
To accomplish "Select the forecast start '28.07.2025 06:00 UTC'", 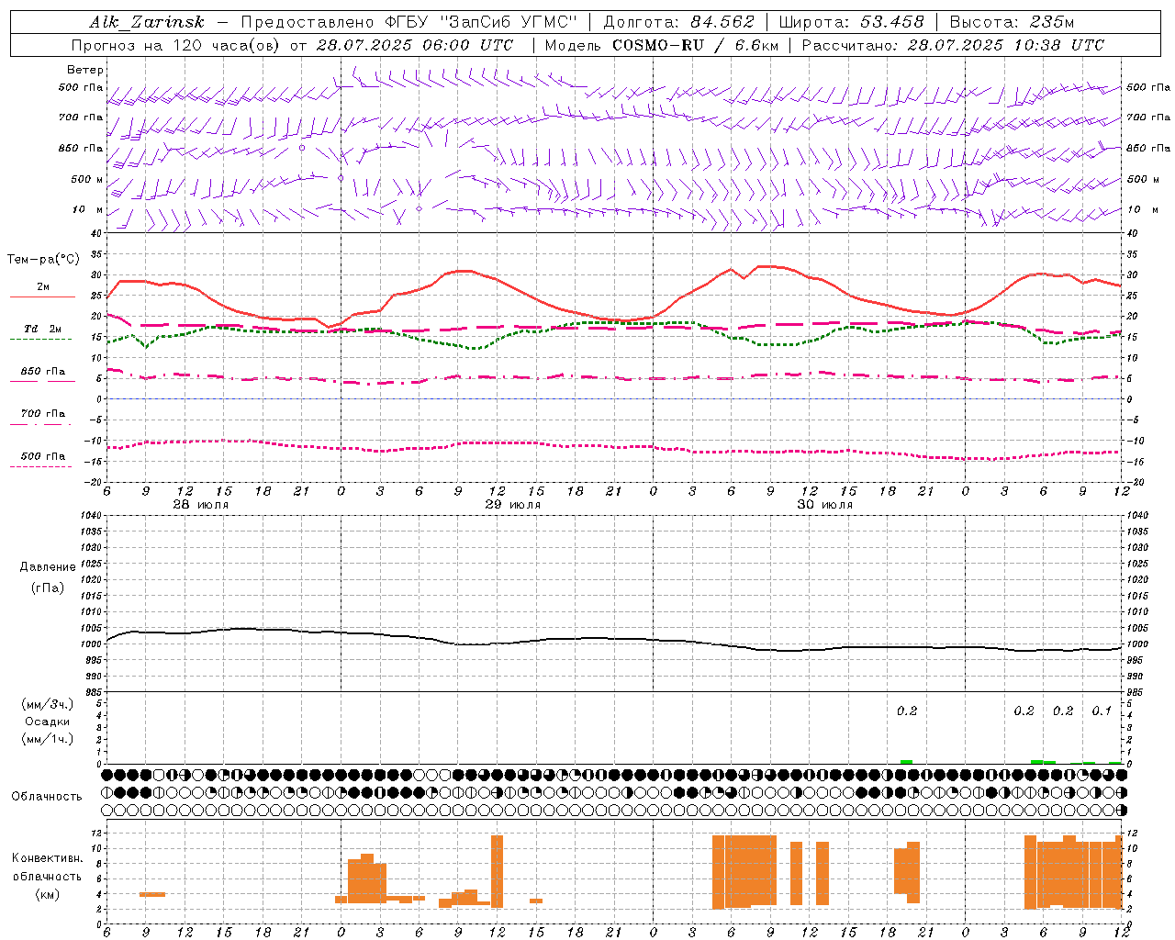I will (415, 45).
